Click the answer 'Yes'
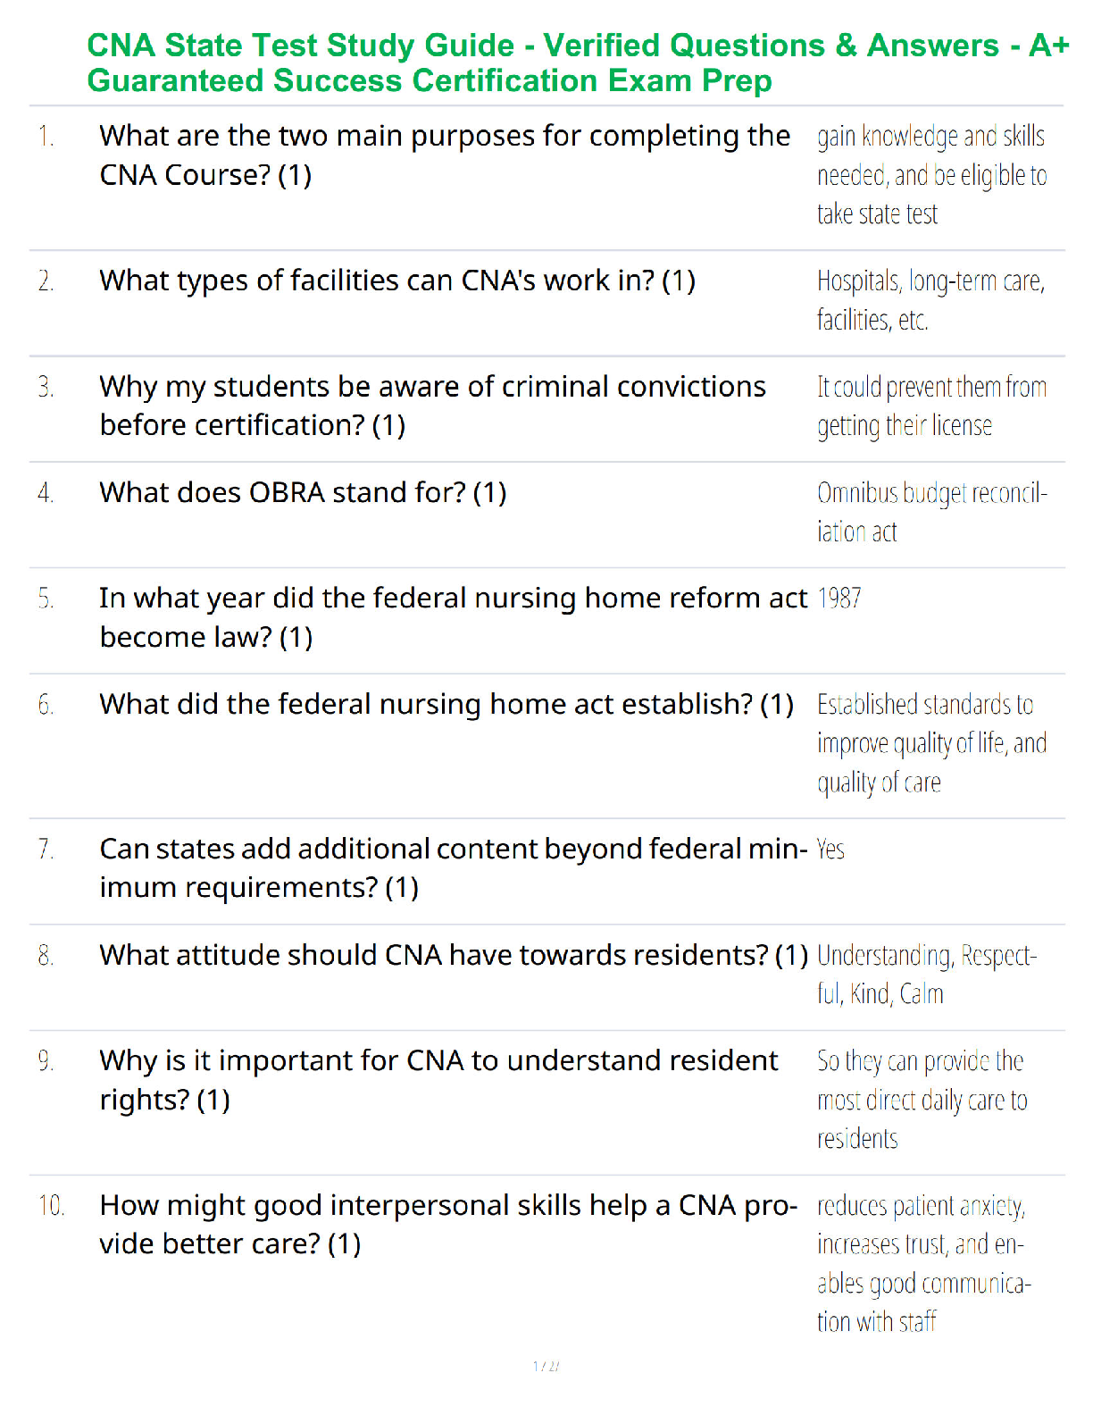Screen dimensions: 1093x1415 click(x=830, y=849)
